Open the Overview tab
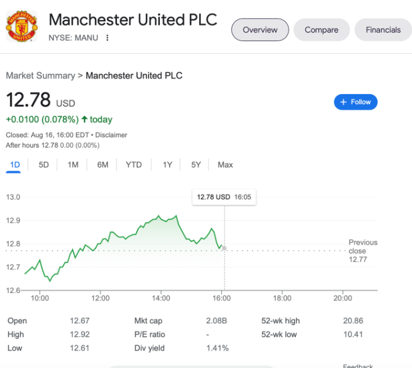Viewport: 412px width, 368px height. coord(260,30)
